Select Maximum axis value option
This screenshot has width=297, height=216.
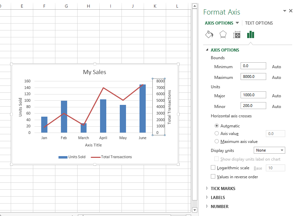(216, 141)
